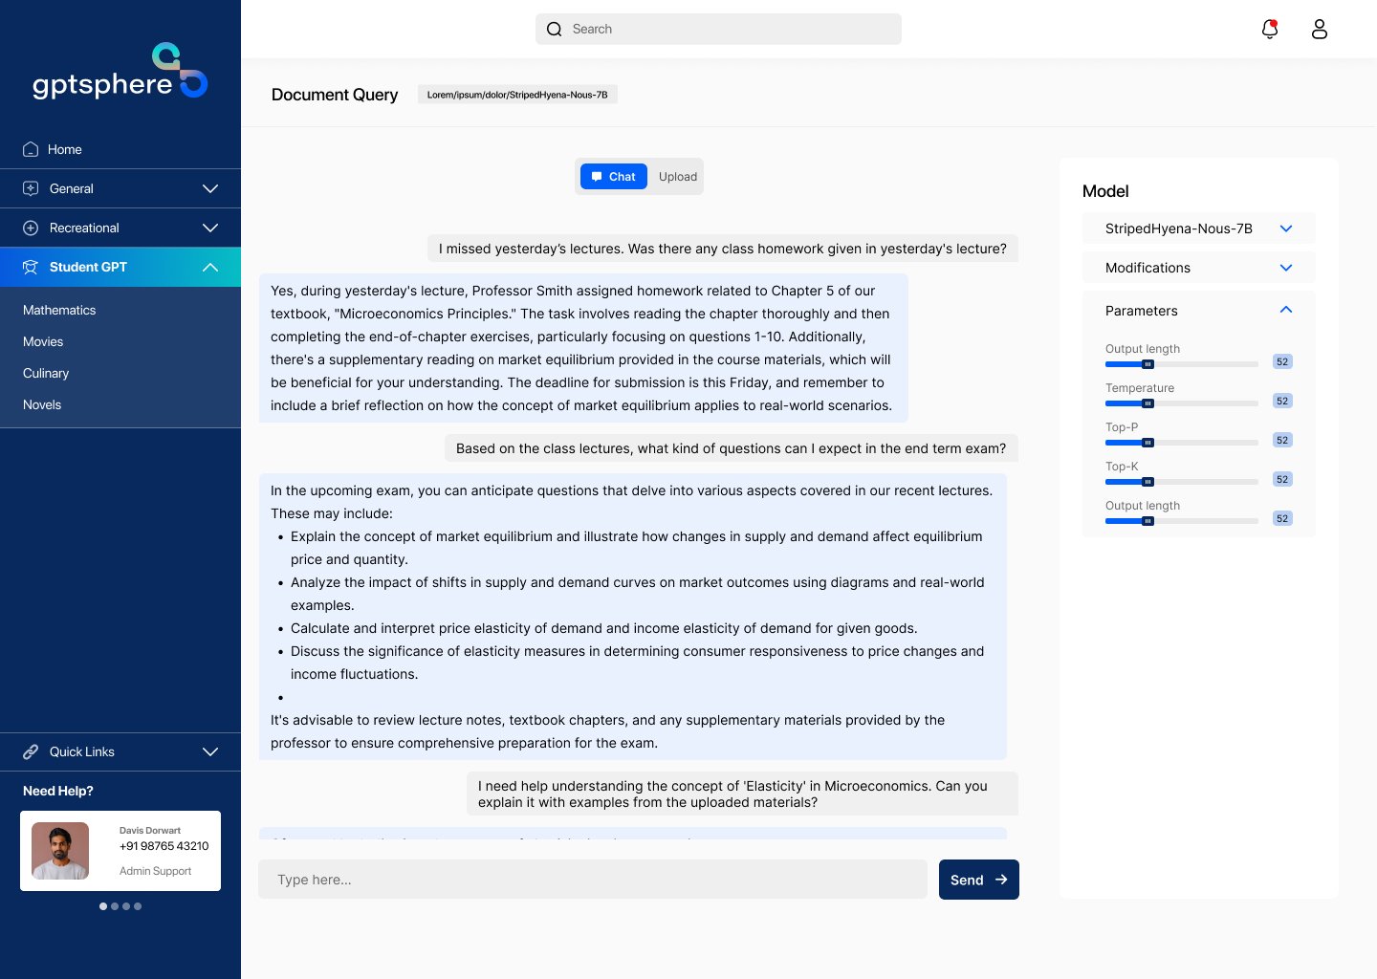Click the Top-P value 52 box
Screen dimensions: 1377x979
[x=1282, y=440]
